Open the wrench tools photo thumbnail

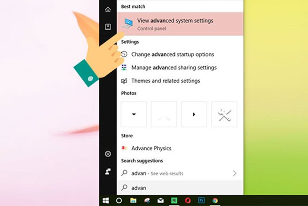pos(224,114)
